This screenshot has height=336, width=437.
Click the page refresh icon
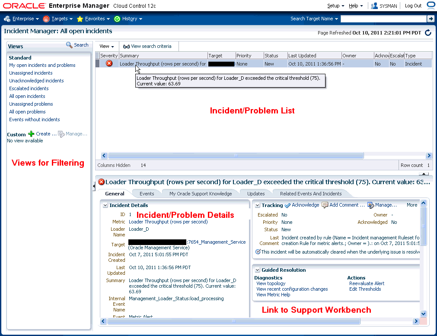tap(428, 33)
